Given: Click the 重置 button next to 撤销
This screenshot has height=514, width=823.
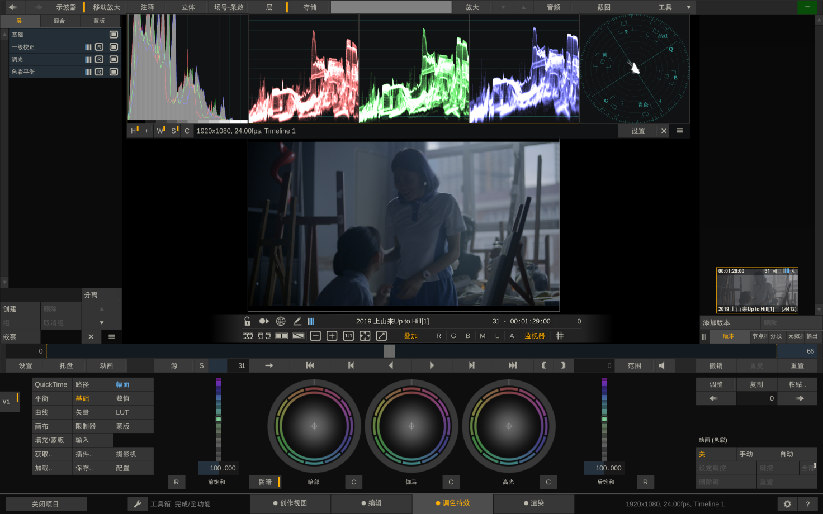Looking at the screenshot, I should [797, 365].
